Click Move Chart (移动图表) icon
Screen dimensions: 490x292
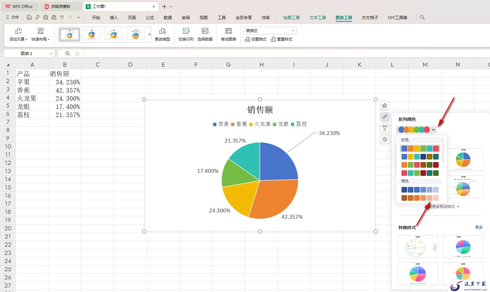[x=229, y=31]
